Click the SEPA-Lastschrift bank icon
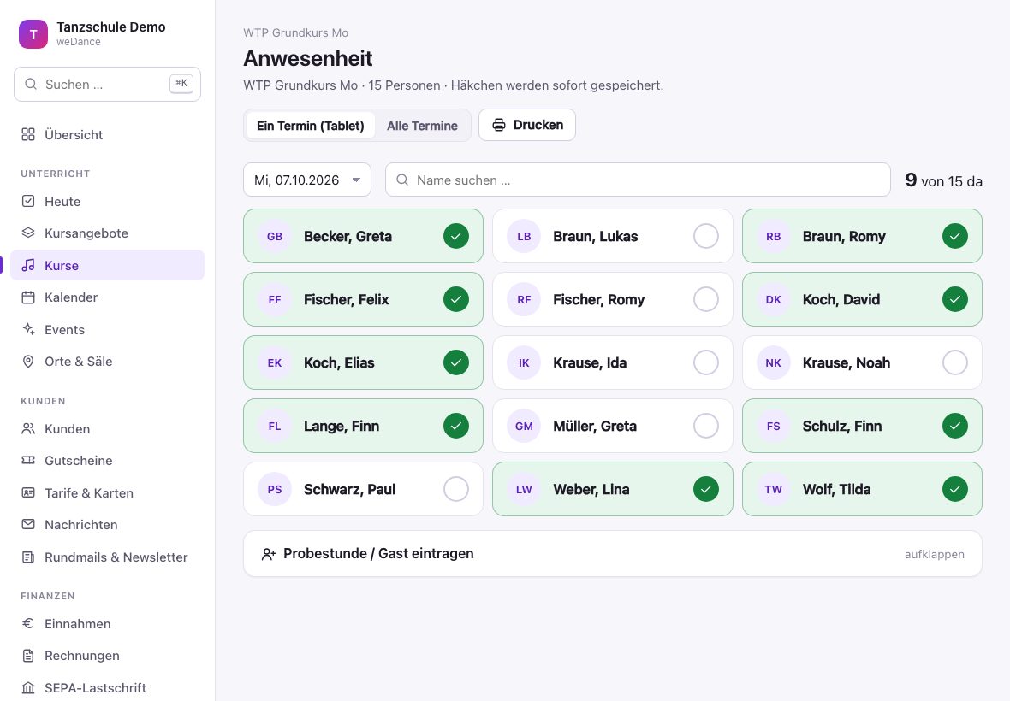Image resolution: width=1010 pixels, height=701 pixels. point(28,687)
